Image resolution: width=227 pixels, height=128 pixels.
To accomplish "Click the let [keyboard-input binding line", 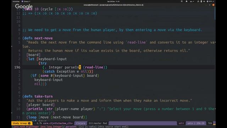I will pos(46,59).
